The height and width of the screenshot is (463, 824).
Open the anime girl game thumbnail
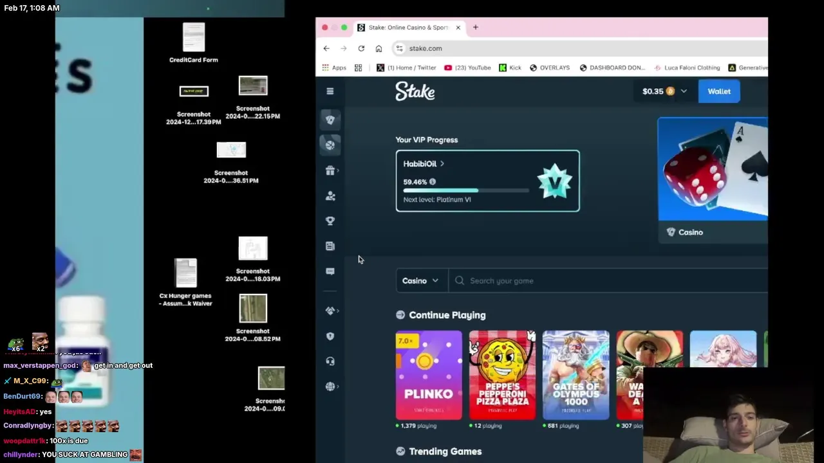click(x=723, y=349)
